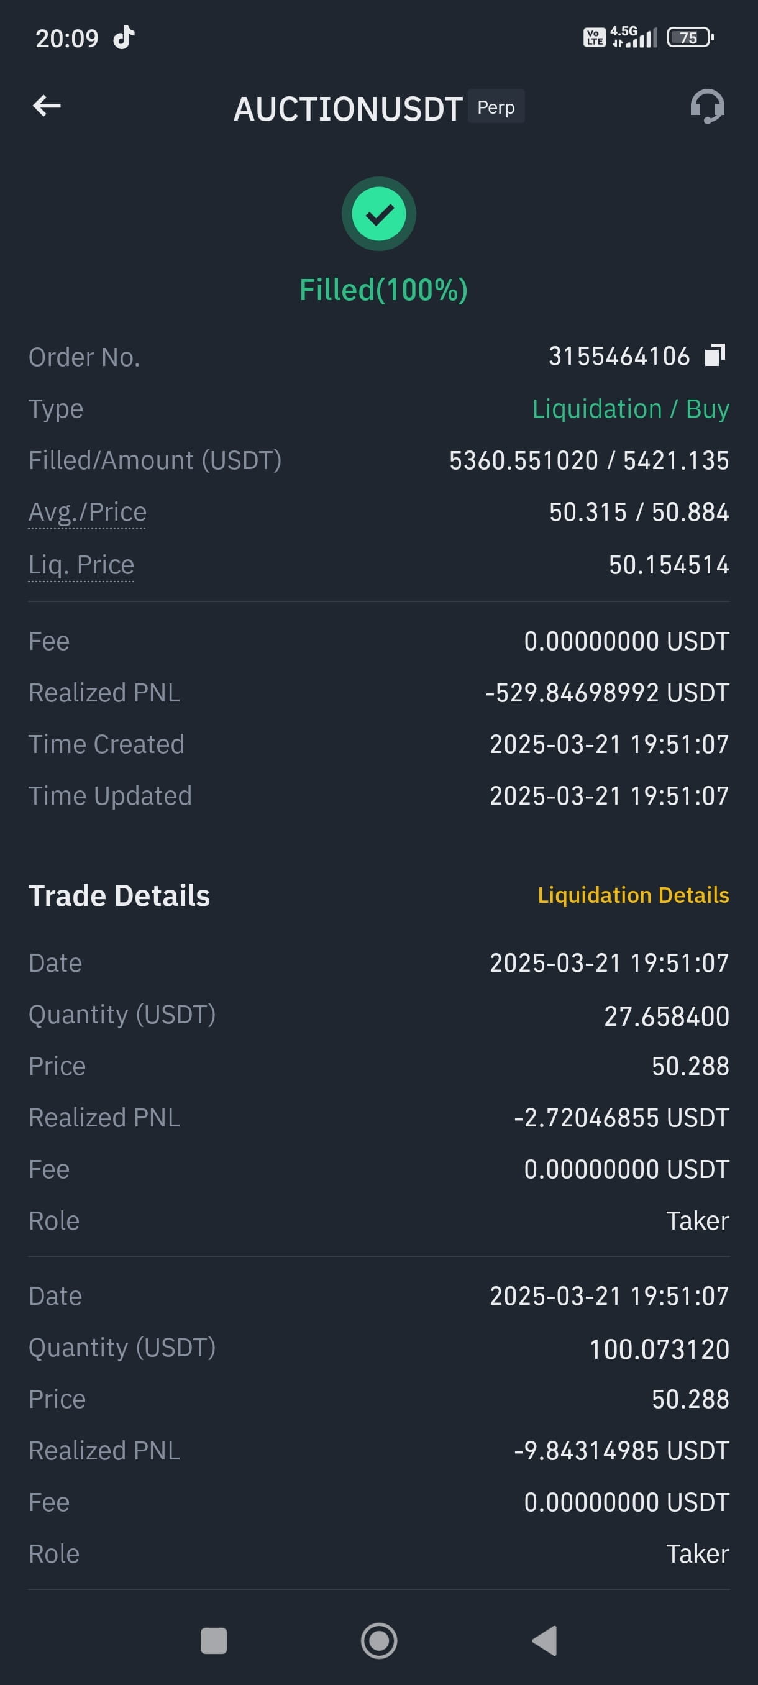
Task: Tap the TikTok status bar icon
Action: point(124,37)
